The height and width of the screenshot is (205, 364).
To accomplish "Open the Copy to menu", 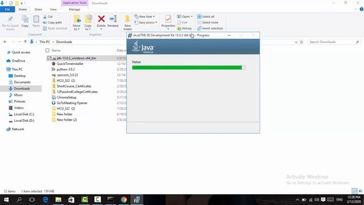I will 88,23.
